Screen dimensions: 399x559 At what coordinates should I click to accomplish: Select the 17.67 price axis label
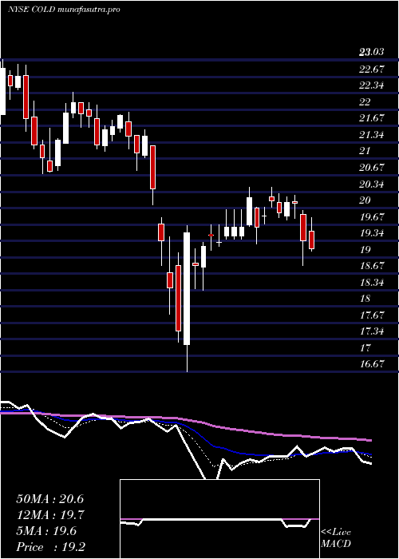coord(372,315)
